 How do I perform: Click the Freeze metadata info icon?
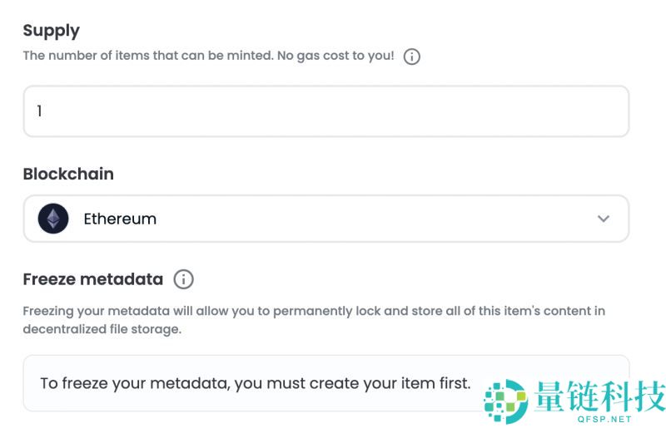point(183,279)
